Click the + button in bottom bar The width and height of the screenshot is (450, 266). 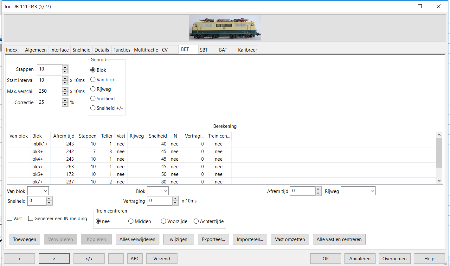tap(116, 258)
